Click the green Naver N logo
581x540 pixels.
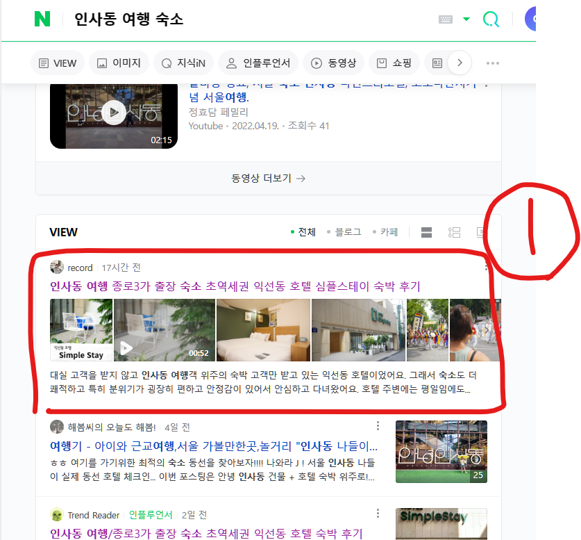pos(42,19)
